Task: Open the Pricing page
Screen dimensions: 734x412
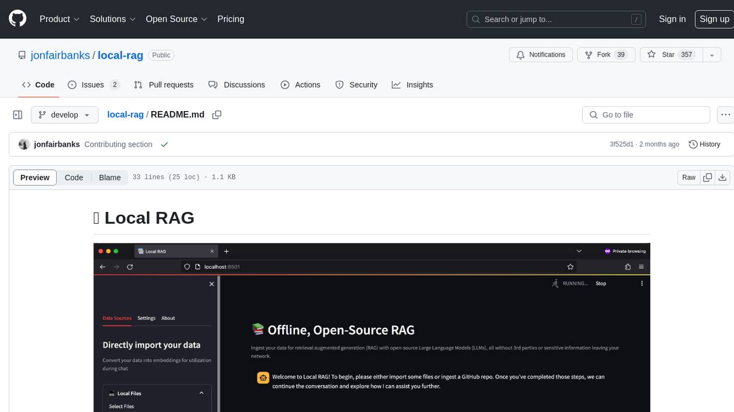Action: 230,19
